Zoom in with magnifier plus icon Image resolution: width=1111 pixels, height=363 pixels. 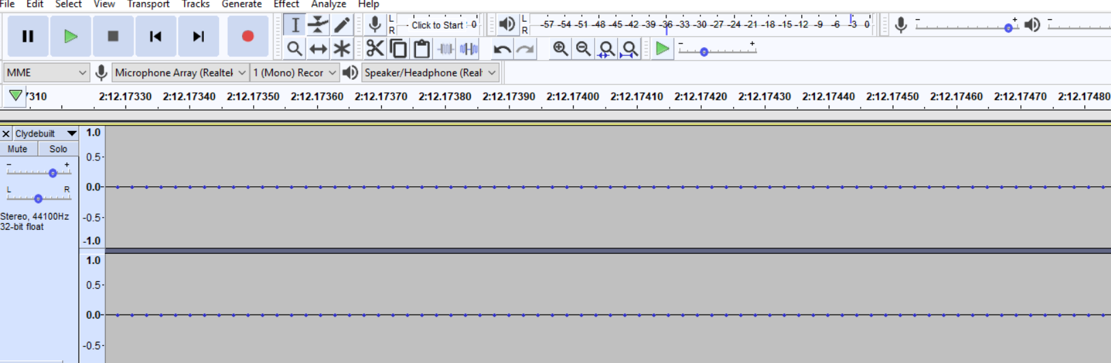point(560,48)
